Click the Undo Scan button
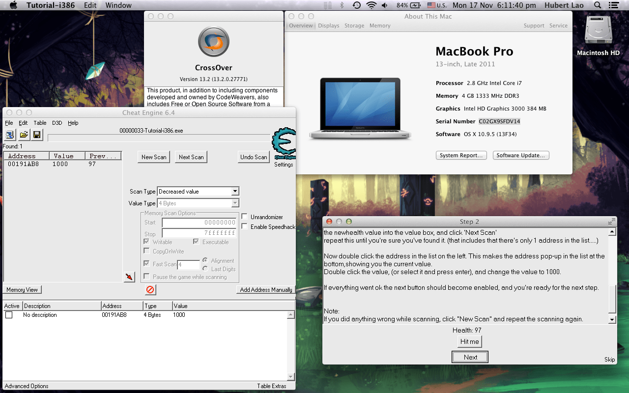The width and height of the screenshot is (629, 393). [x=254, y=157]
